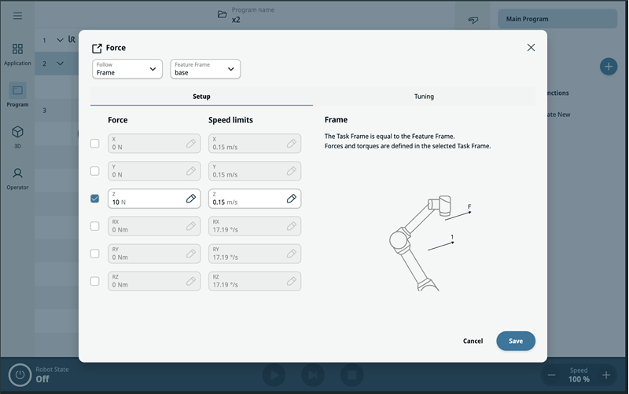
Task: Click the Z force 10 N field
Action: [x=154, y=199]
